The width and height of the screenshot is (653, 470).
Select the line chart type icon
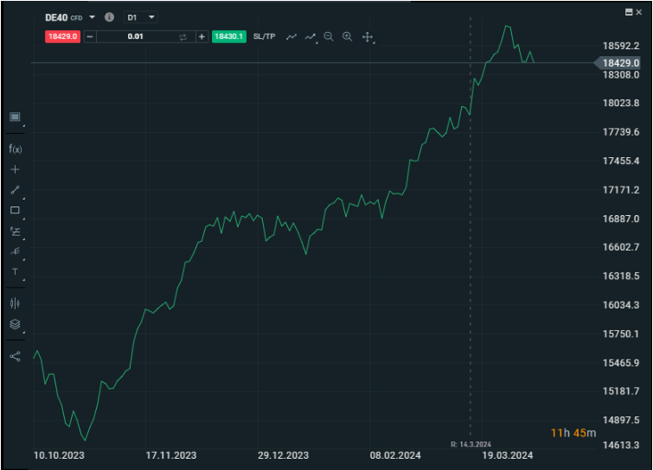291,37
